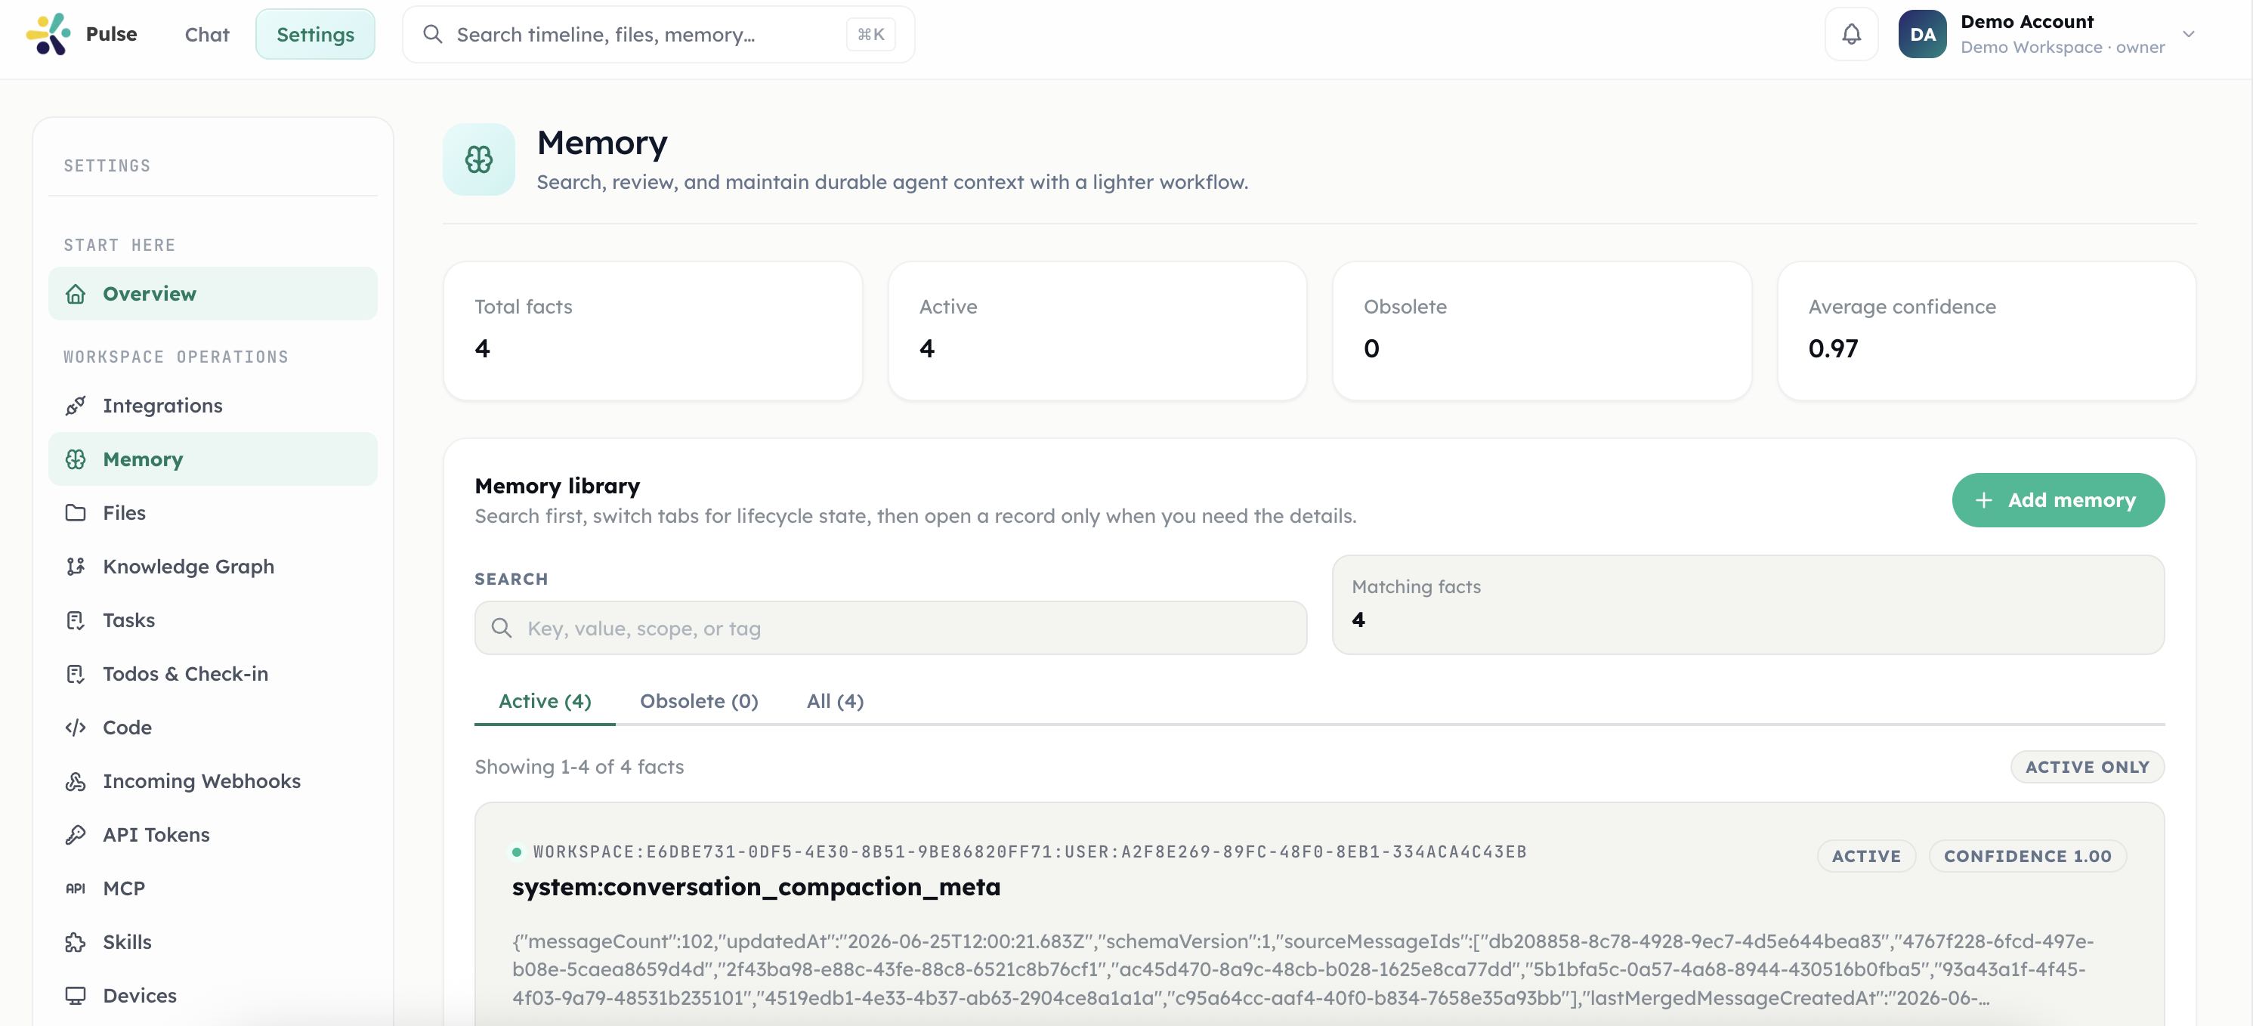2253x1026 pixels.
Task: Click the Average confidence 0.97 card
Action: 1986,331
